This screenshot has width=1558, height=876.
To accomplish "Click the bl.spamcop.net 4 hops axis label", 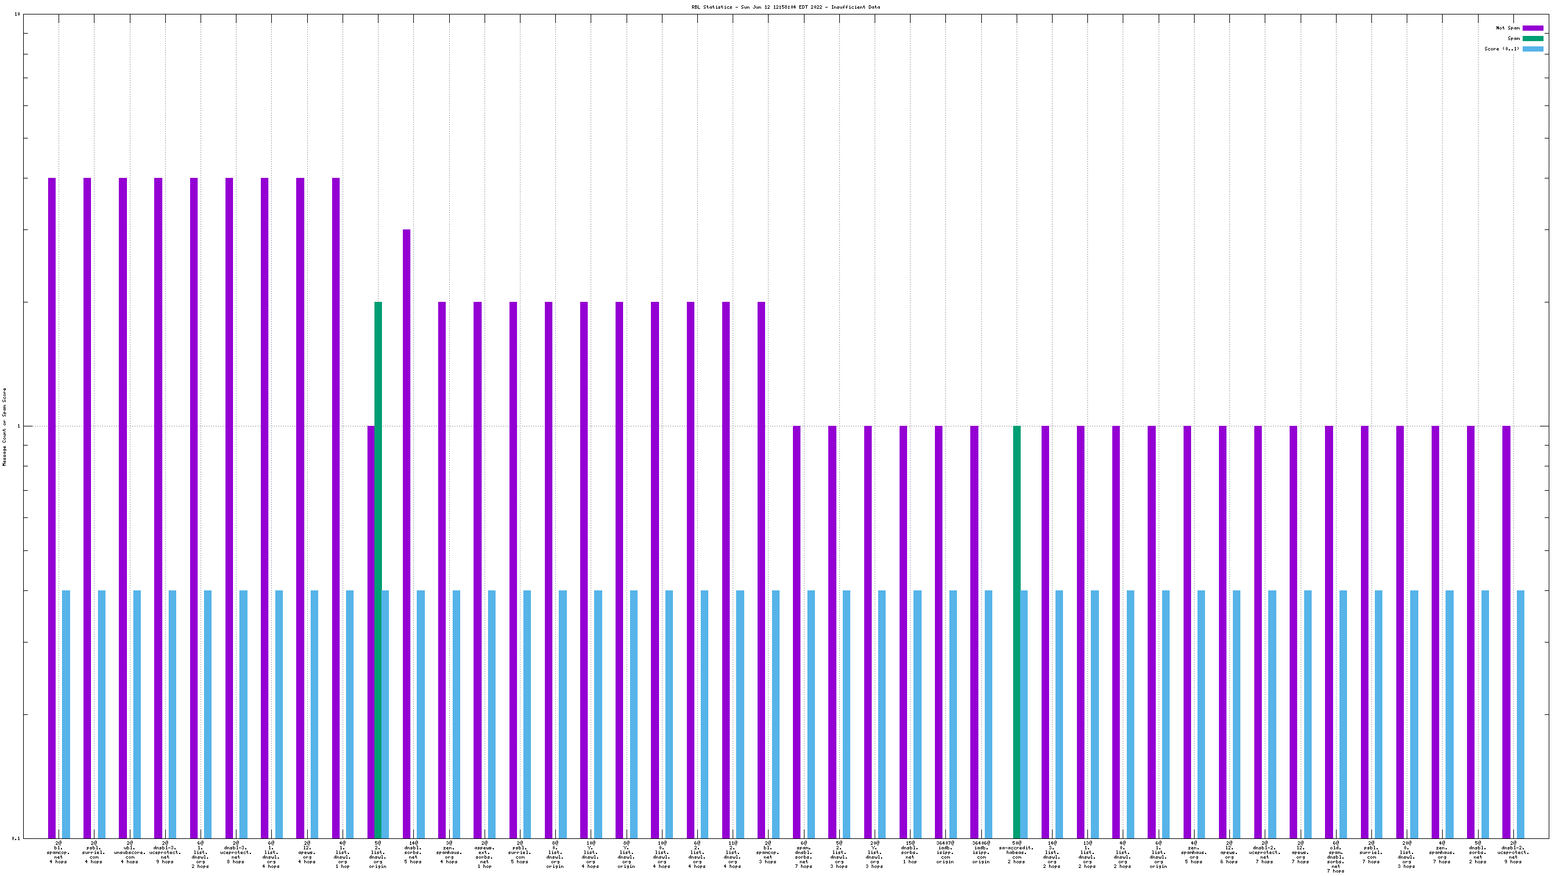I will [x=58, y=852].
